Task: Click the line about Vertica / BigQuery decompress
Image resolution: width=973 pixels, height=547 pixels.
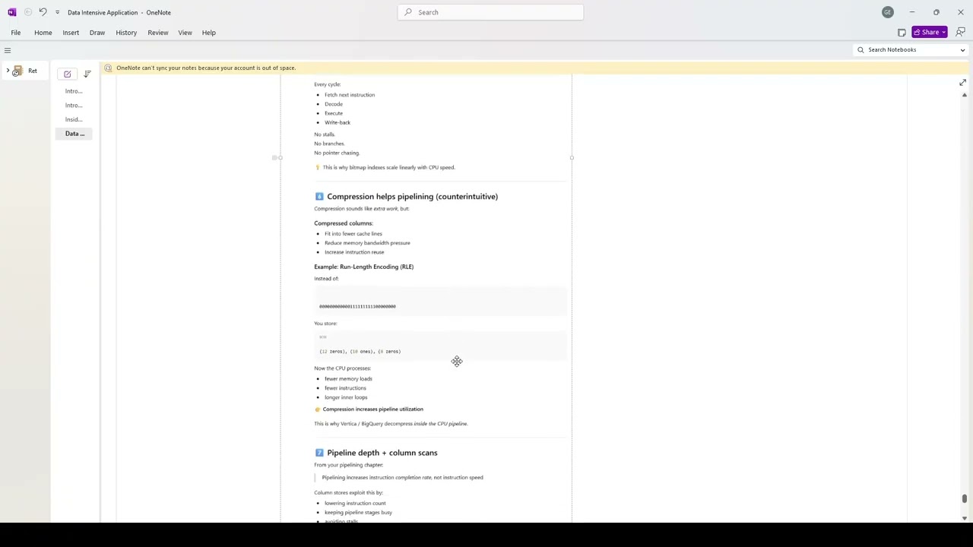Action: coord(391,424)
